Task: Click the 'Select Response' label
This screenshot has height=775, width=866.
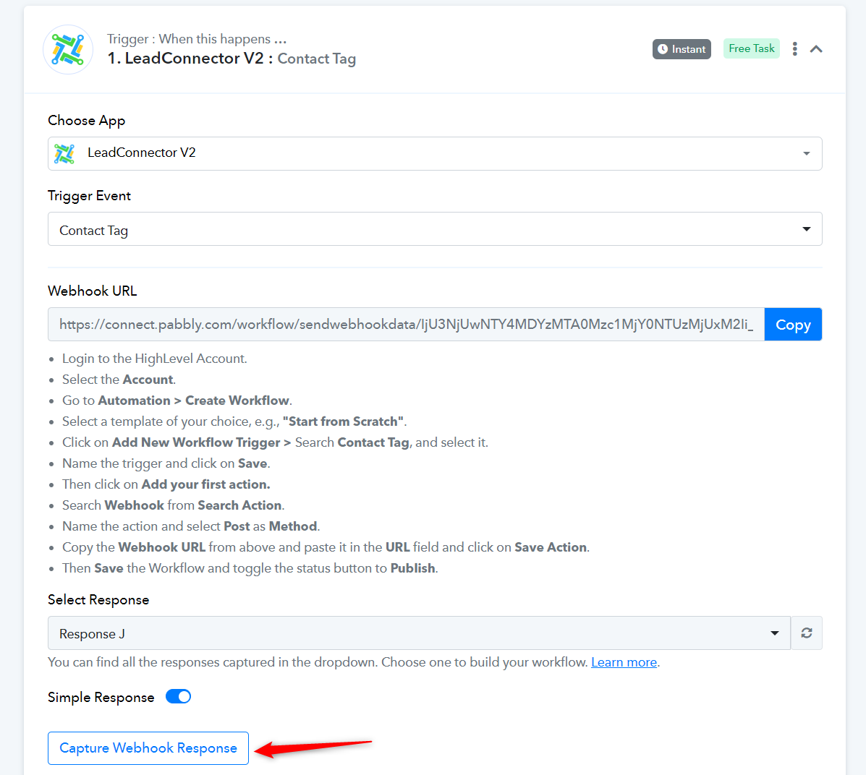Action: (x=98, y=600)
